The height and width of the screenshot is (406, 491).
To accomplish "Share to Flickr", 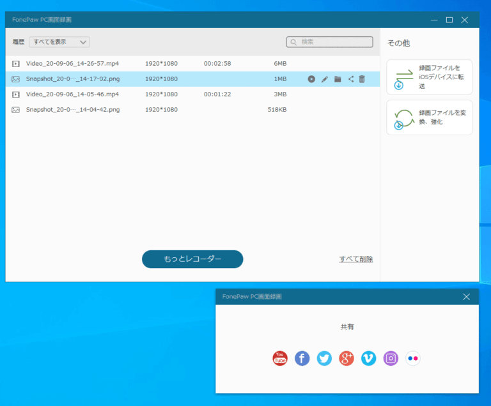I will tap(413, 359).
